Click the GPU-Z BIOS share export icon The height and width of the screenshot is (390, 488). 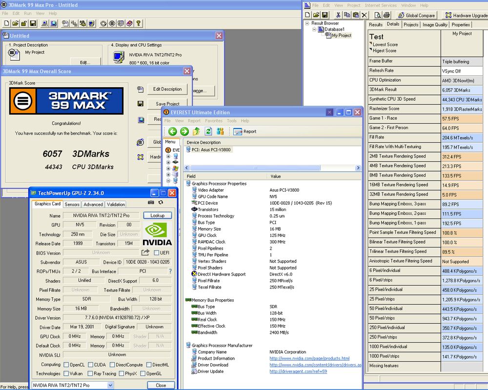[145, 253]
